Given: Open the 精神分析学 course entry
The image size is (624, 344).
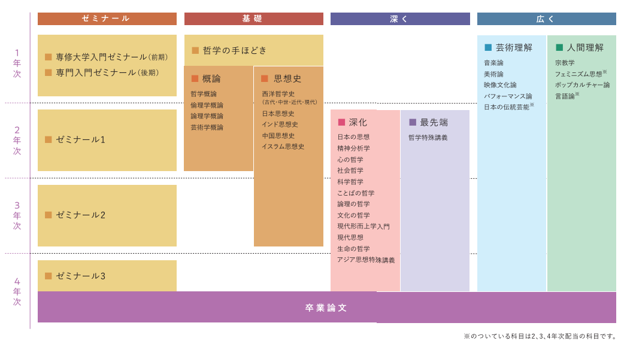Looking at the screenshot, I should tap(353, 148).
